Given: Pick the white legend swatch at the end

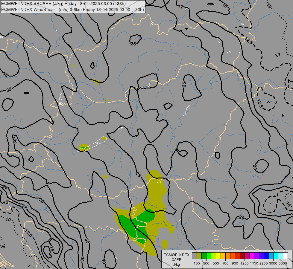Looking at the screenshot, I should coord(285,256).
